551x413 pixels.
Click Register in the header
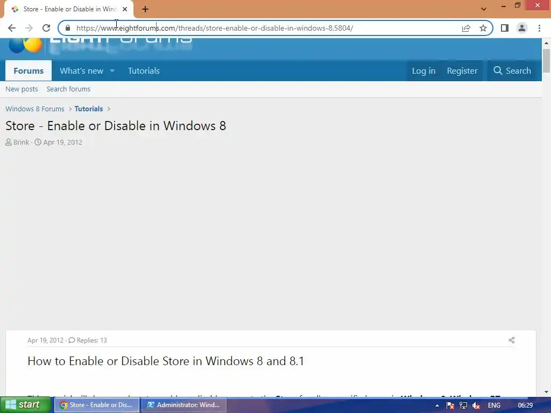(x=462, y=70)
